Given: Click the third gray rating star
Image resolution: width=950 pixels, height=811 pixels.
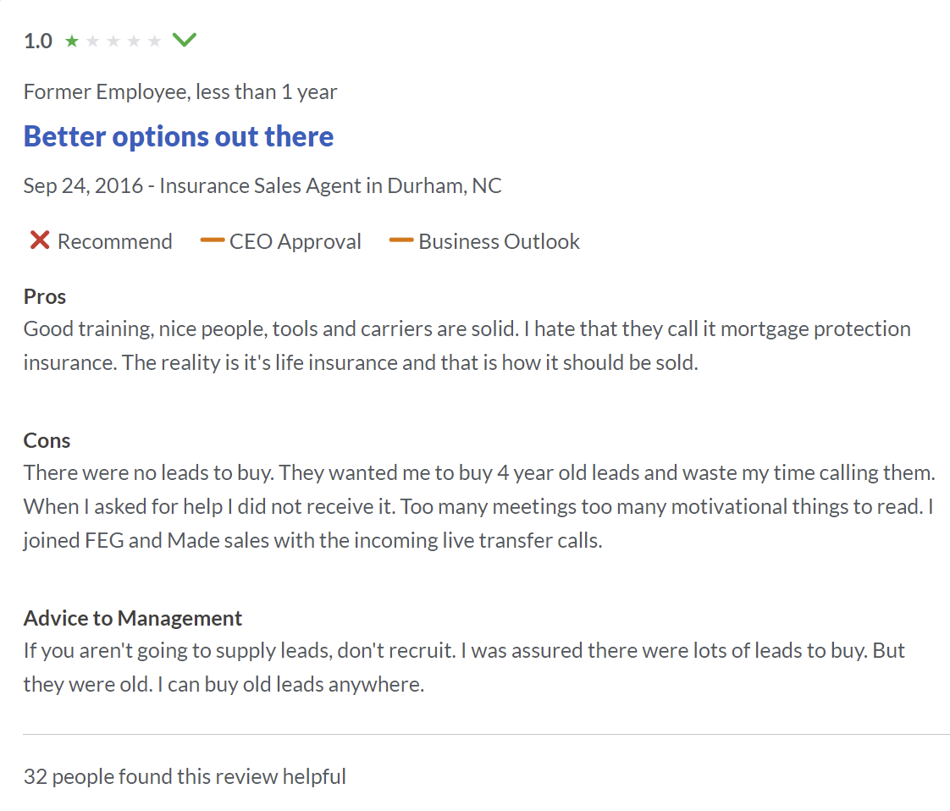Looking at the screenshot, I should 113,41.
